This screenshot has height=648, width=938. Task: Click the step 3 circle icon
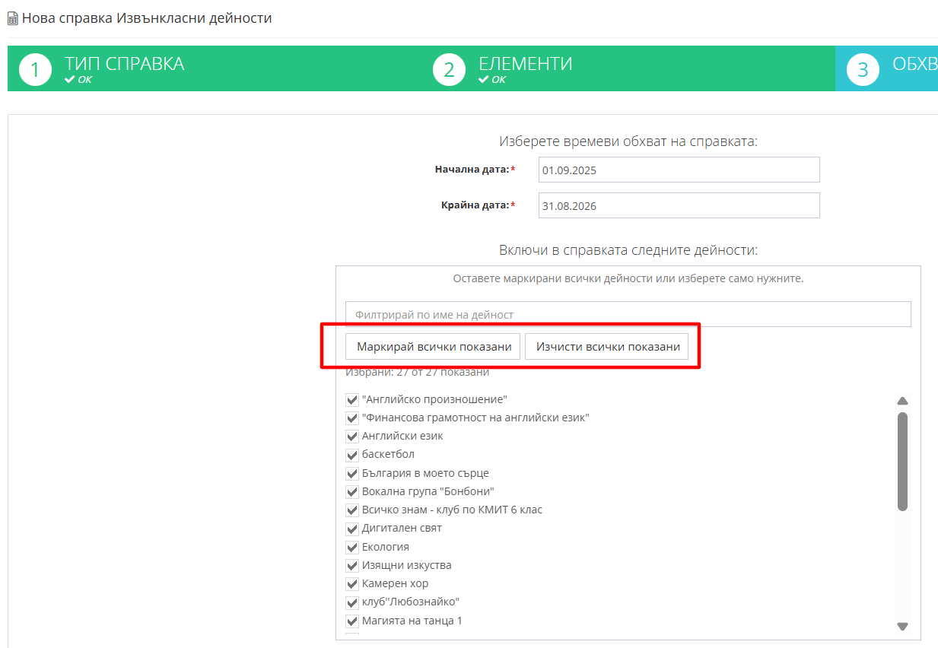click(x=863, y=70)
